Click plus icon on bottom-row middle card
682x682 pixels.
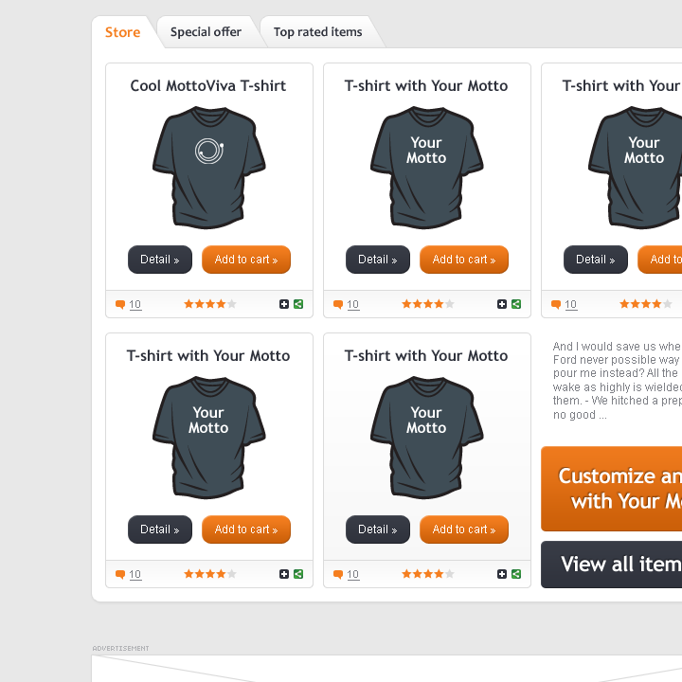502,574
